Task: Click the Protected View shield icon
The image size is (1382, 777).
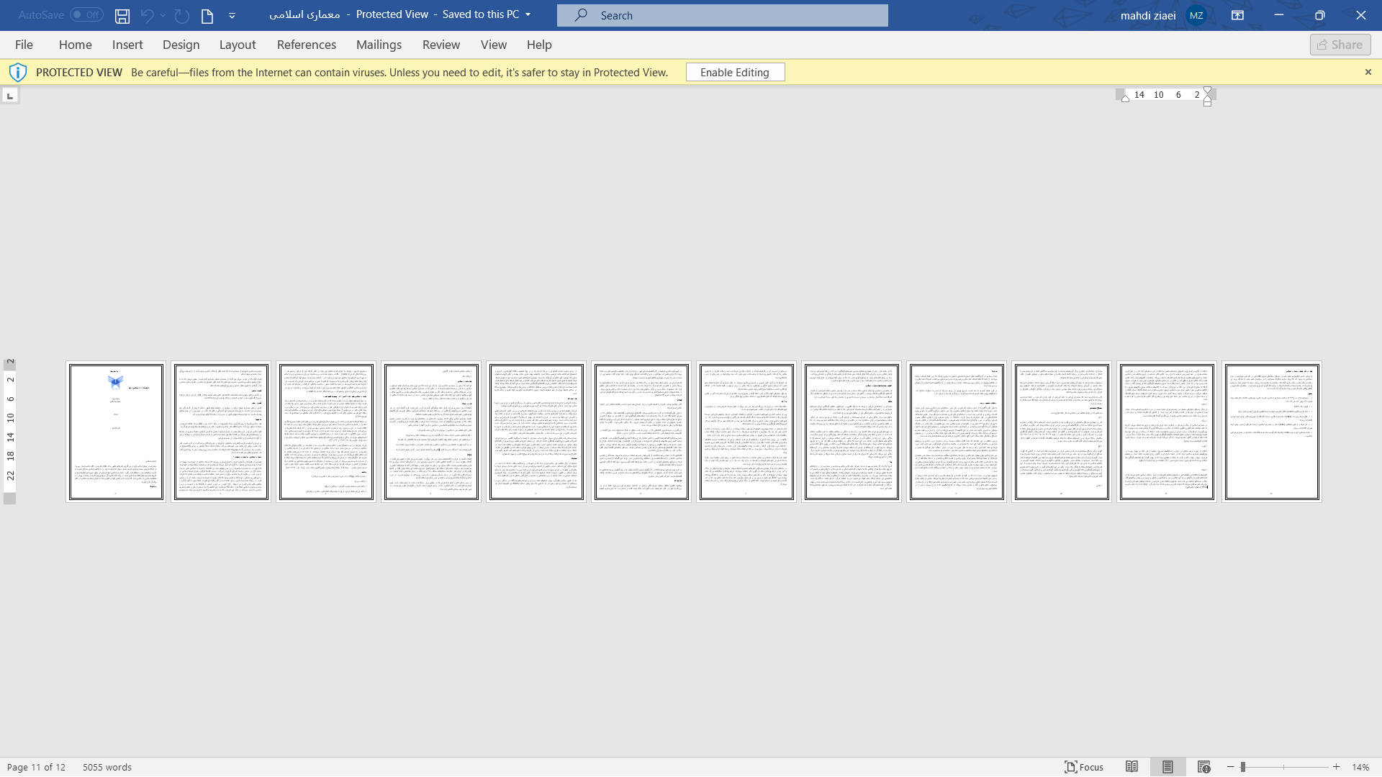Action: tap(17, 72)
